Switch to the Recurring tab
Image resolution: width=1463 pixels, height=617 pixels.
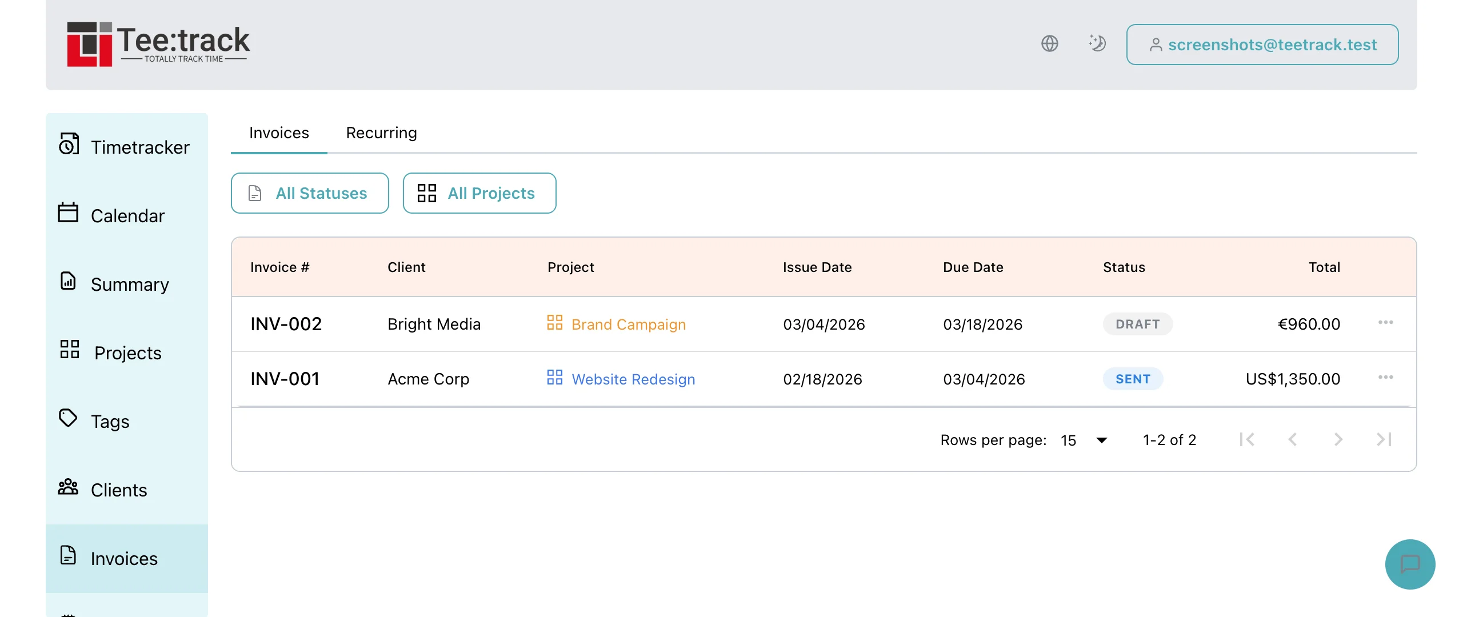(381, 133)
